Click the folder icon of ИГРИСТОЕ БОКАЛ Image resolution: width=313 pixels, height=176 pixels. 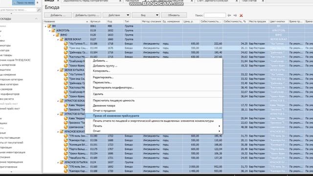[62, 101]
